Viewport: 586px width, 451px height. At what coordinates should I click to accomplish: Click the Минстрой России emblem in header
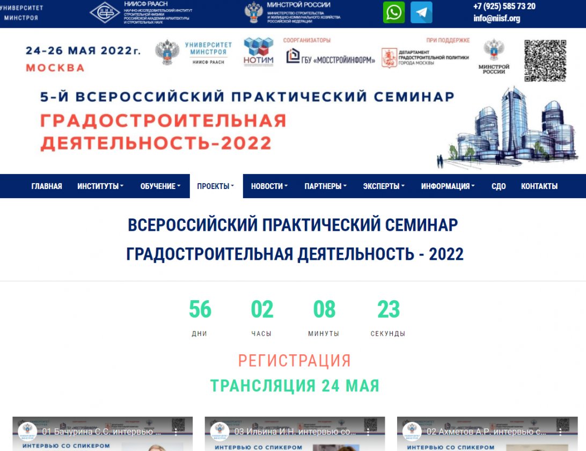254,12
